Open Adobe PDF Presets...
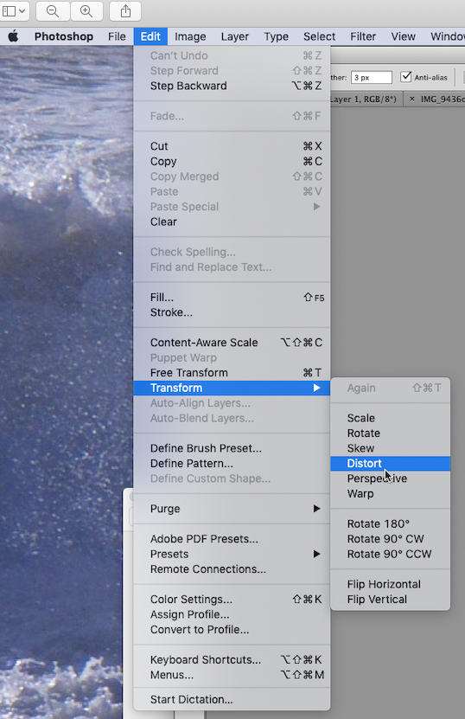Screen dimensions: 465x719 pyautogui.click(x=232, y=539)
